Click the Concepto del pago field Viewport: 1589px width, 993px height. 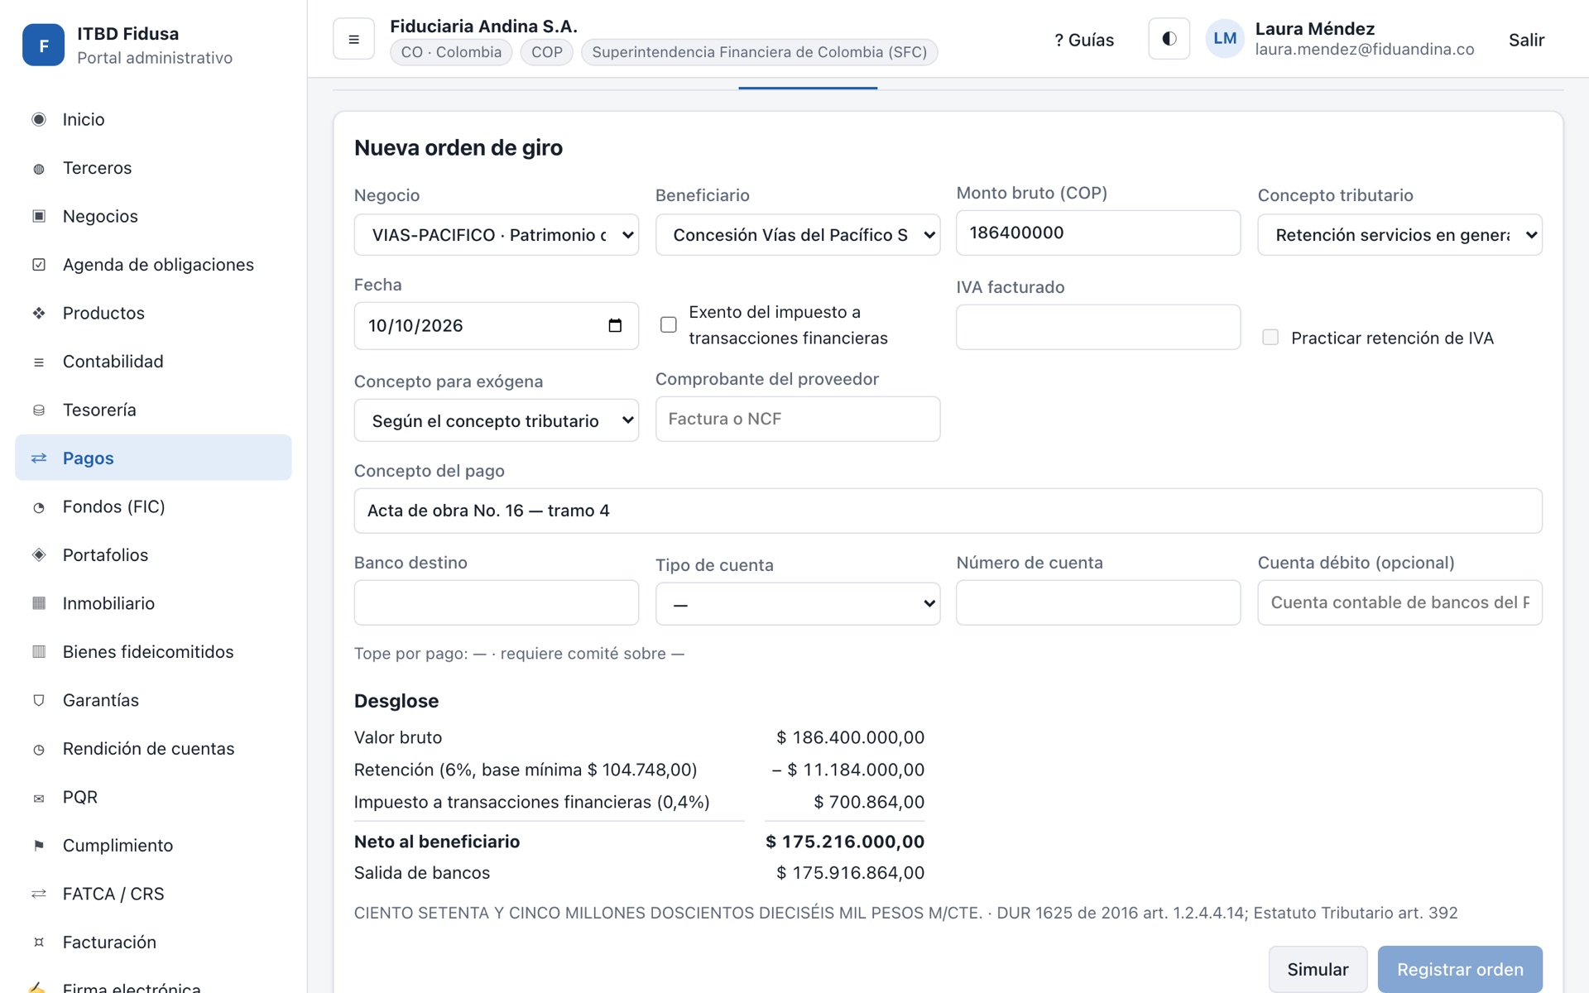[948, 511]
